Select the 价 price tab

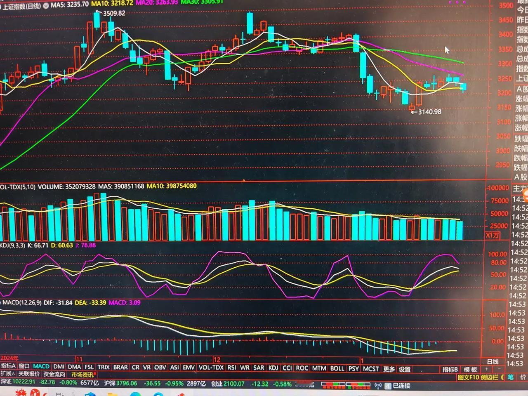coord(523,377)
